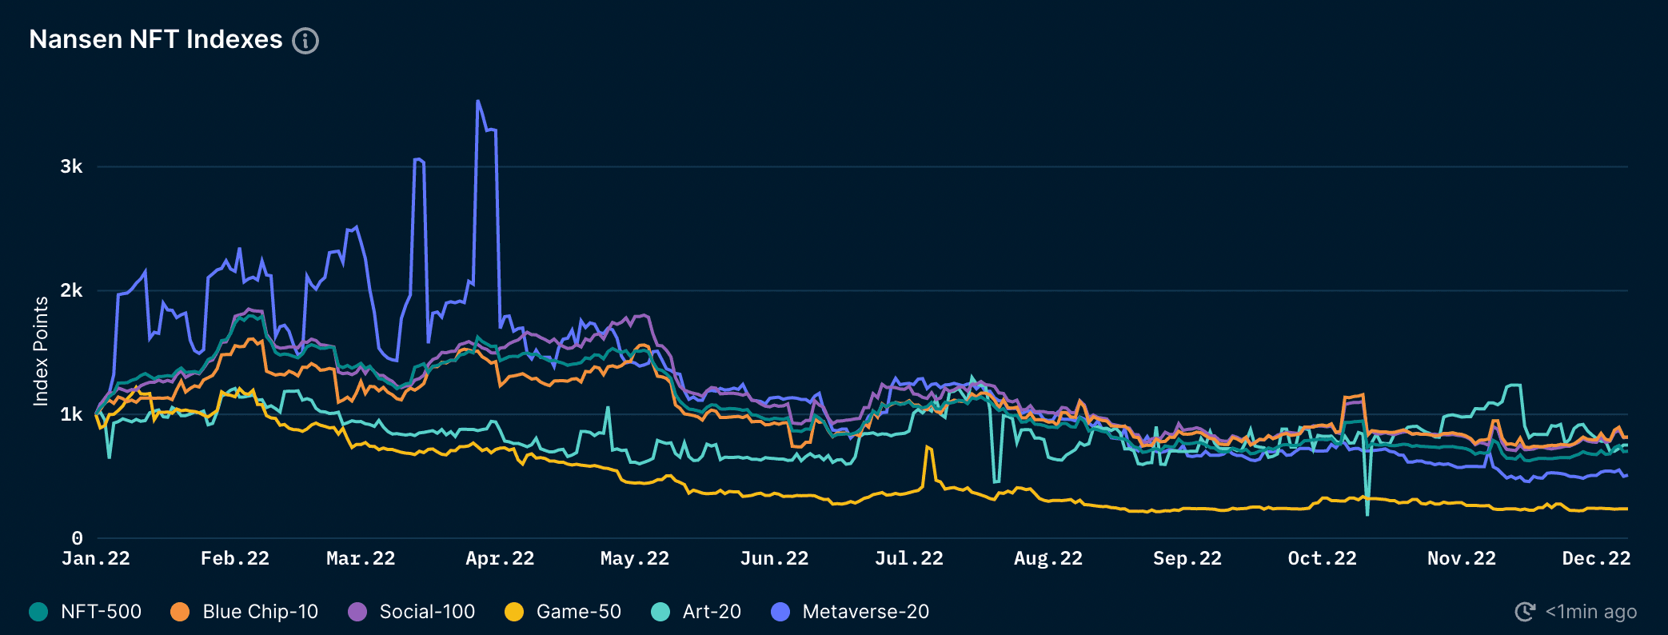Click the Metaverse-20 legend text
Screen dimensions: 1668x635
click(x=865, y=612)
